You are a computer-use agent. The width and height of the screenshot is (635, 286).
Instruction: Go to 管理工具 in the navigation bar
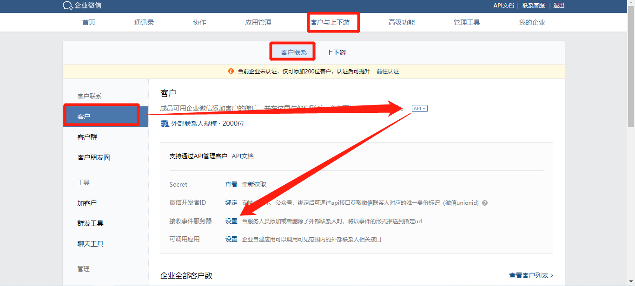tap(467, 22)
